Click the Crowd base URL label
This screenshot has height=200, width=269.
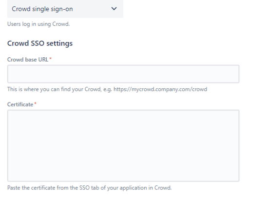(x=28, y=60)
